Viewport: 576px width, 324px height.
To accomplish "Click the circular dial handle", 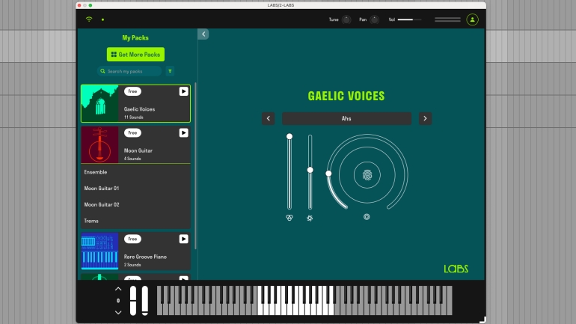I will (329, 174).
